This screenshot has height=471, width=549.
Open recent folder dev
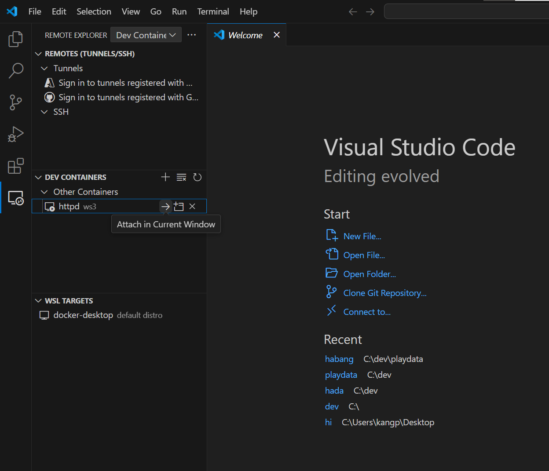point(332,406)
